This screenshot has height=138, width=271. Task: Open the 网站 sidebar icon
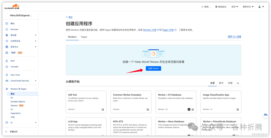click(7, 24)
